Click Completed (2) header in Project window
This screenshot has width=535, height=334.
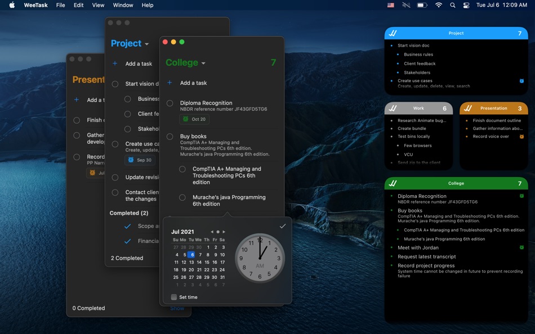pos(129,213)
